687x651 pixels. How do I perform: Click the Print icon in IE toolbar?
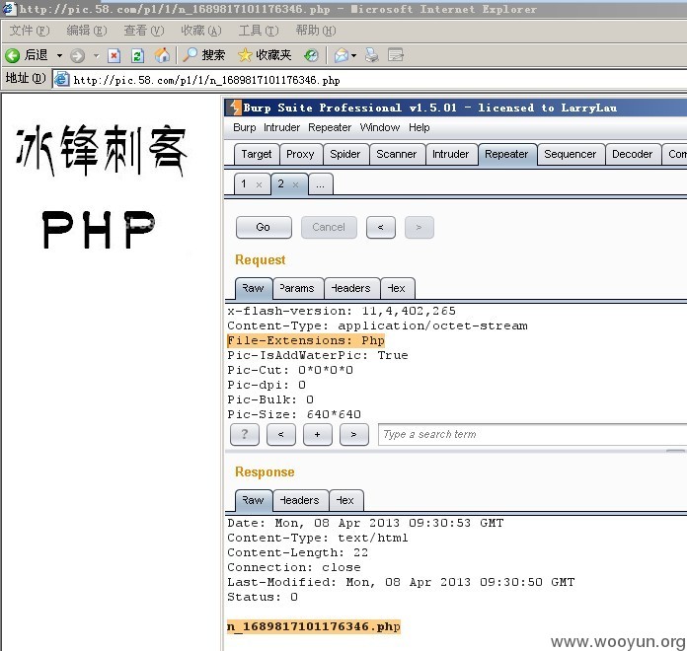[x=372, y=55]
